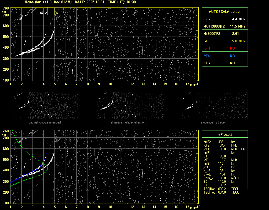Click the blue ftEs row label
Screen dimensions: 269x210
[x=207, y=56]
